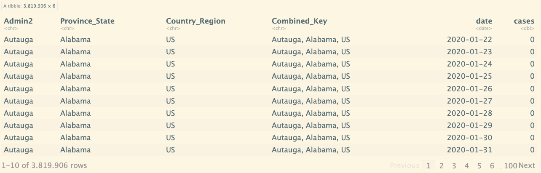This screenshot has width=541, height=173.
Task: Click the Next pagination button
Action: click(527, 165)
